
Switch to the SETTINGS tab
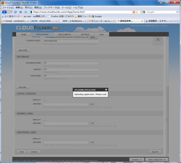pyautogui.click(x=85, y=35)
